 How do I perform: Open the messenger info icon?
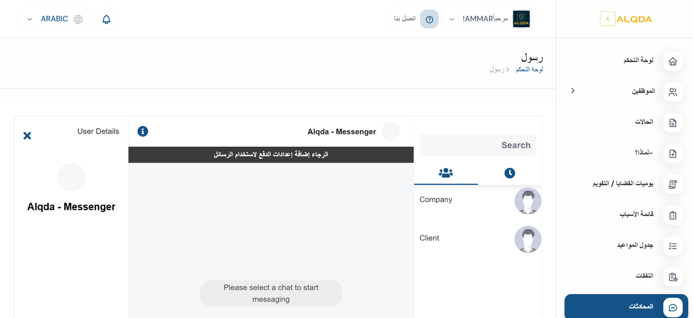(x=142, y=132)
